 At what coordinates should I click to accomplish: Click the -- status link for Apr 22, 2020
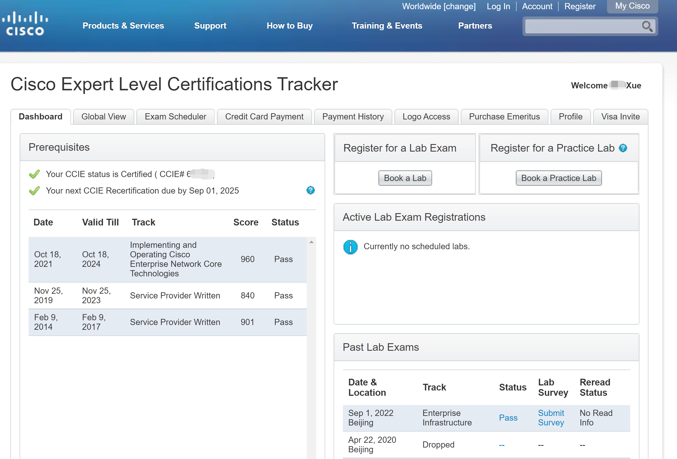pos(502,445)
